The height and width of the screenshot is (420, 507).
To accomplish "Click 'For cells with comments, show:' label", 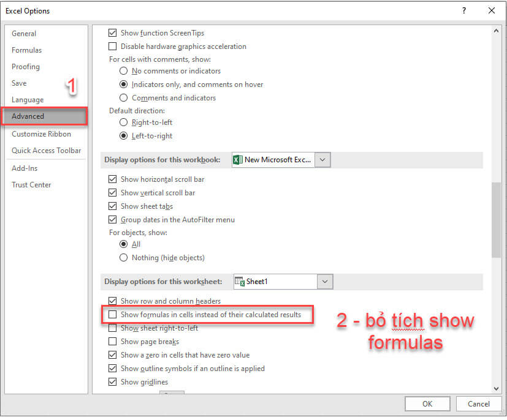I will click(160, 59).
